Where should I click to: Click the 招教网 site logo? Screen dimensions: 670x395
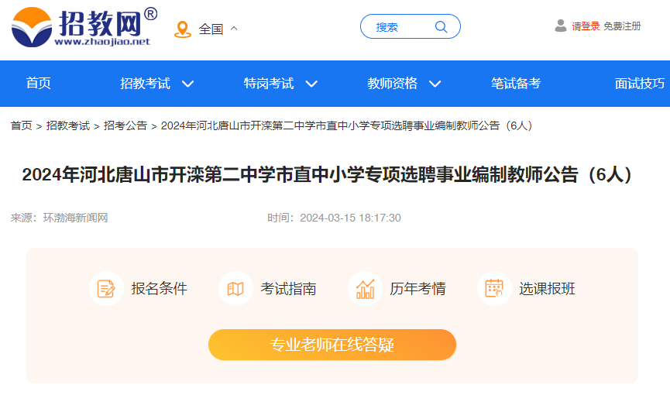click(x=84, y=27)
